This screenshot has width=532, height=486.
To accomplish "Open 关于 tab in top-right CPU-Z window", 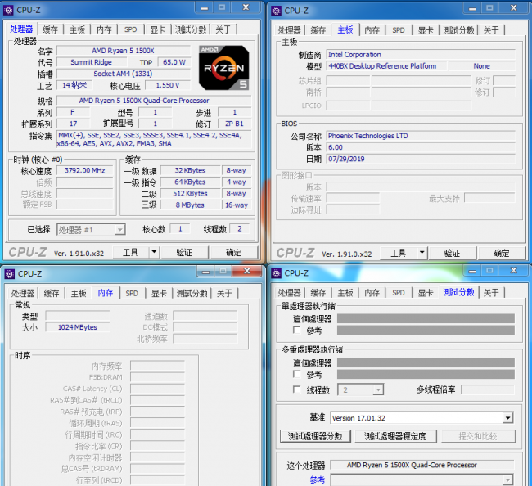I will (x=491, y=30).
